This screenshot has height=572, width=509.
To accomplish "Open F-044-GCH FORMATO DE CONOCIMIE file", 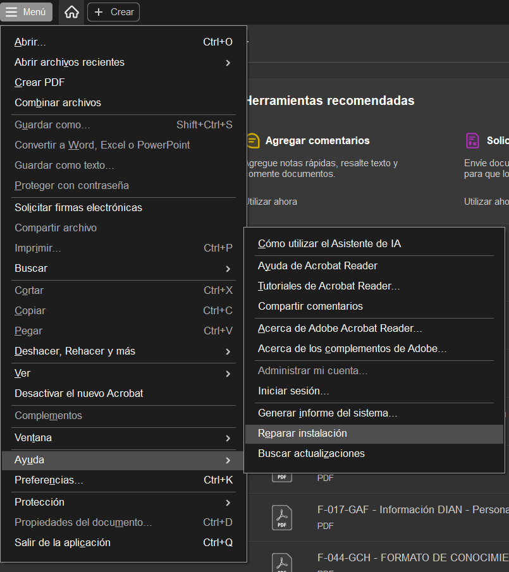I will coord(413,557).
